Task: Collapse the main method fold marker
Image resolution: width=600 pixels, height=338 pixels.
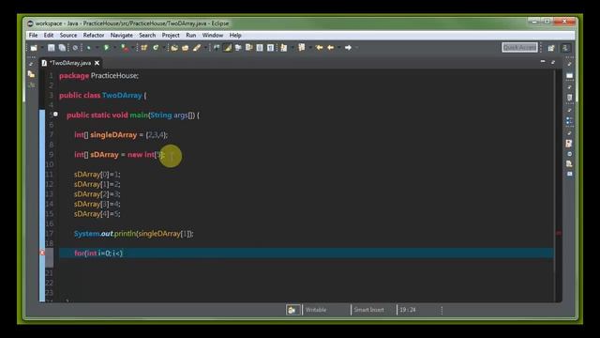Action: (56, 115)
